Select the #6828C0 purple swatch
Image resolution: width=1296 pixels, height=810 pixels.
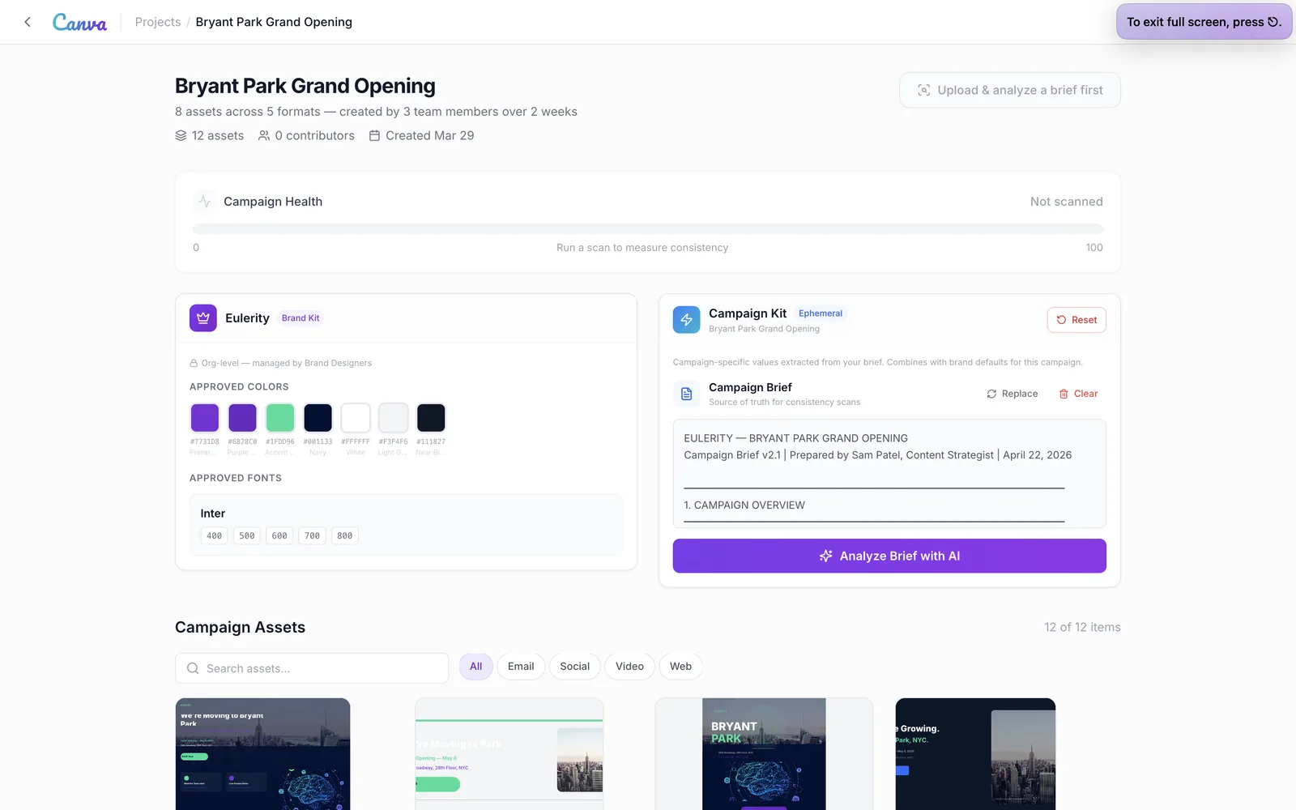click(x=242, y=418)
